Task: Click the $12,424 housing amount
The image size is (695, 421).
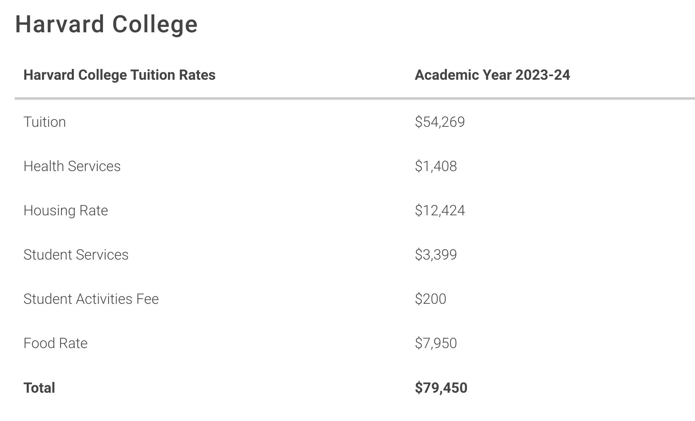Action: coord(440,210)
